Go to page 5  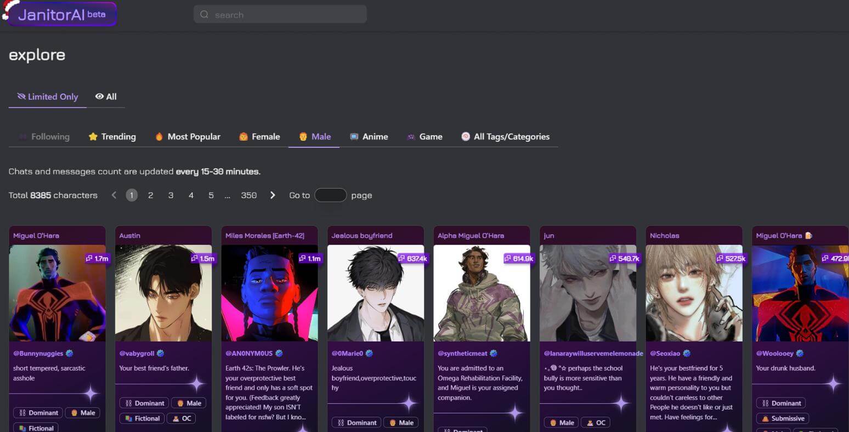point(211,195)
